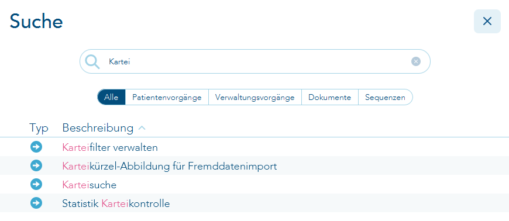
Task: Close the Suche dialog with the X button
Action: click(487, 22)
